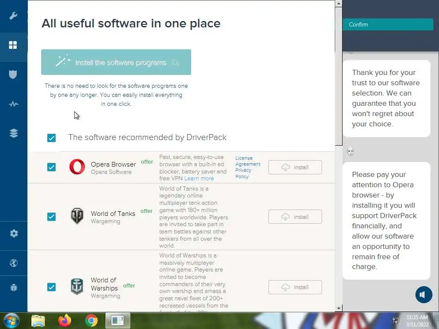439x329 pixels.
Task: Click the assistant avatar face icon
Action: click(x=350, y=151)
